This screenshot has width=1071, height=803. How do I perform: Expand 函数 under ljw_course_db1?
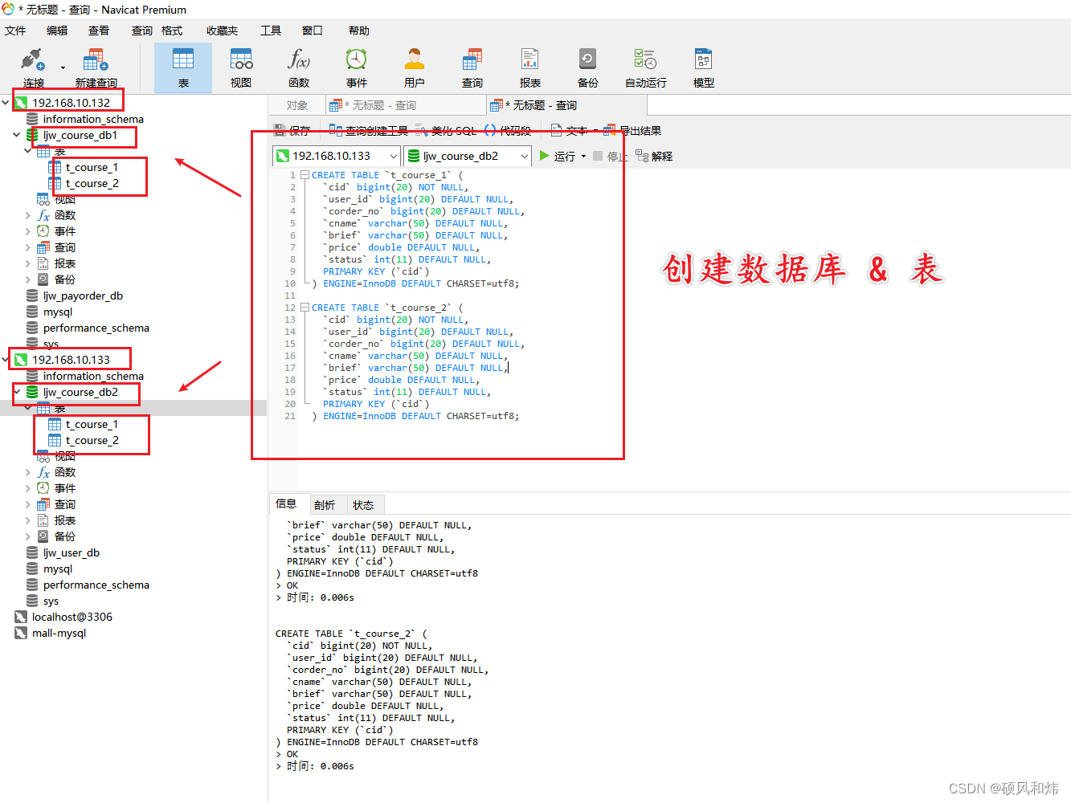27,215
